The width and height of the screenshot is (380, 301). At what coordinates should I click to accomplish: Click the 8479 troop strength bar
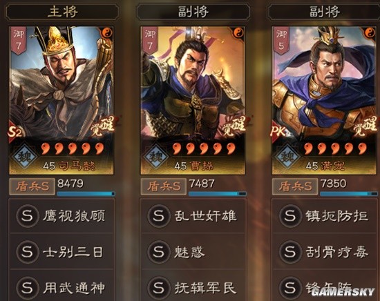(x=86, y=193)
